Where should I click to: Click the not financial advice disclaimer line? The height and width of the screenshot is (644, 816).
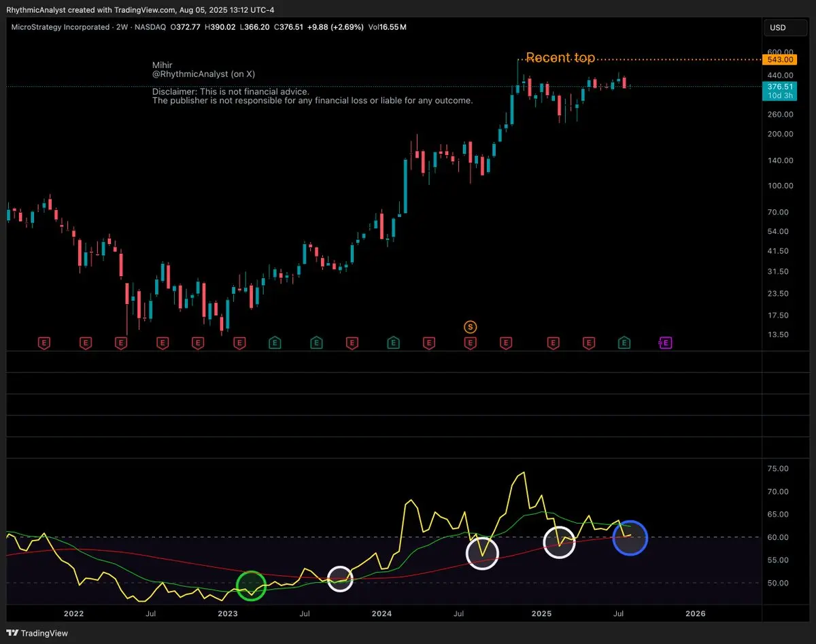click(x=231, y=91)
